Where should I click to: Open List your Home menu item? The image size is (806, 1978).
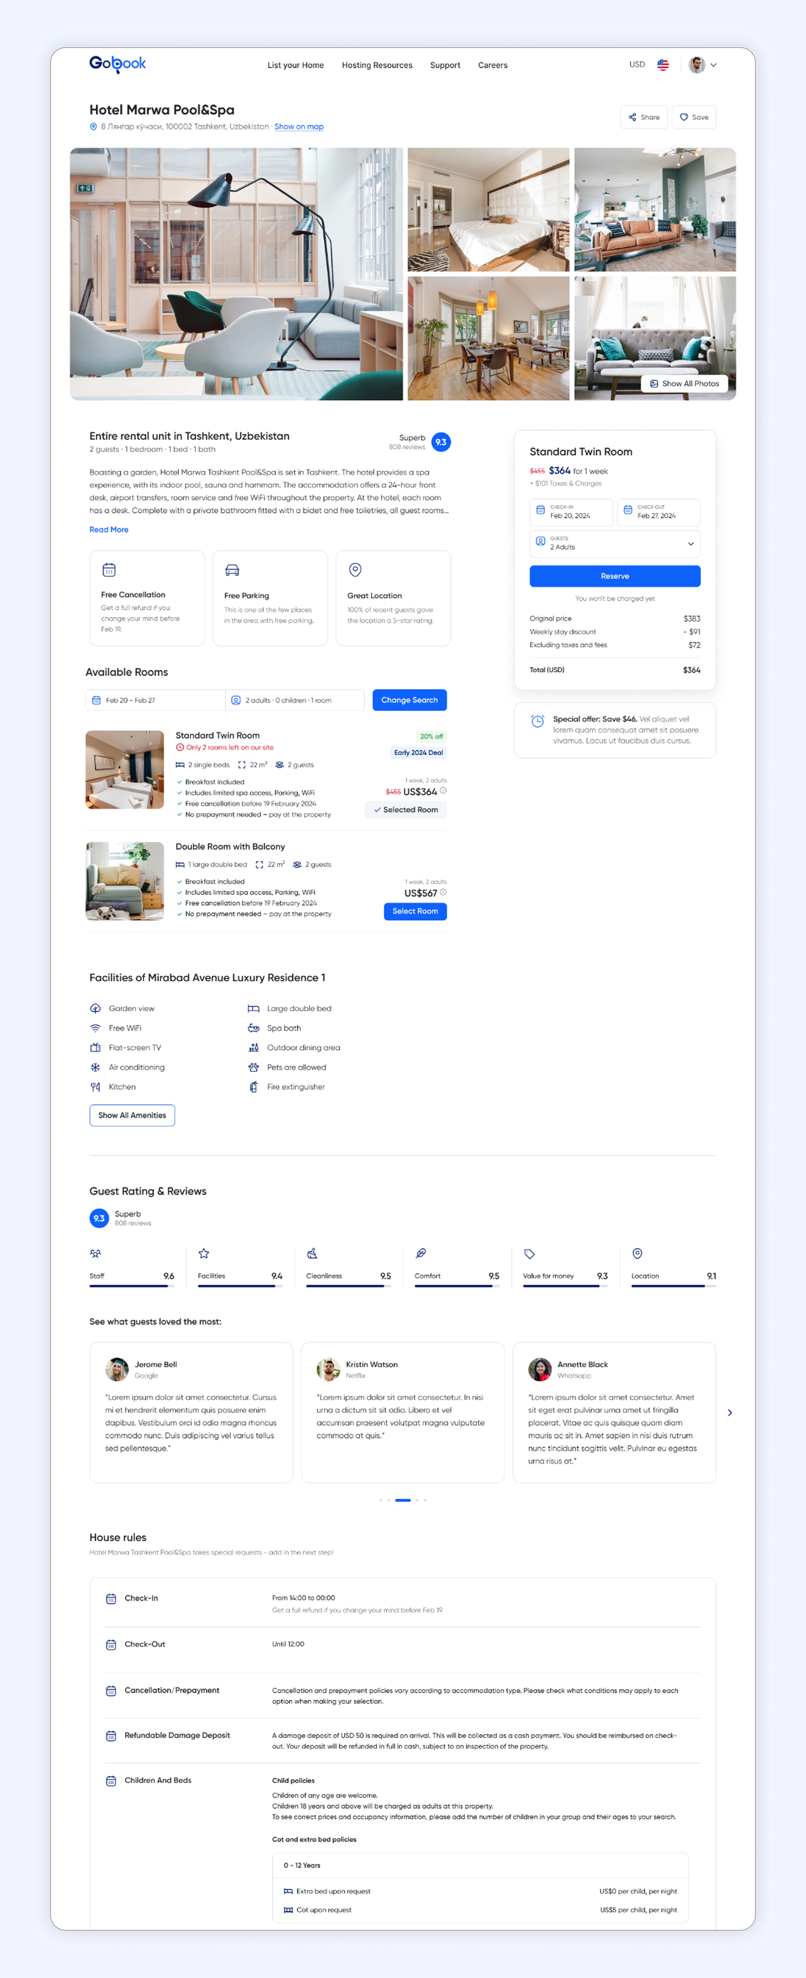pos(296,65)
